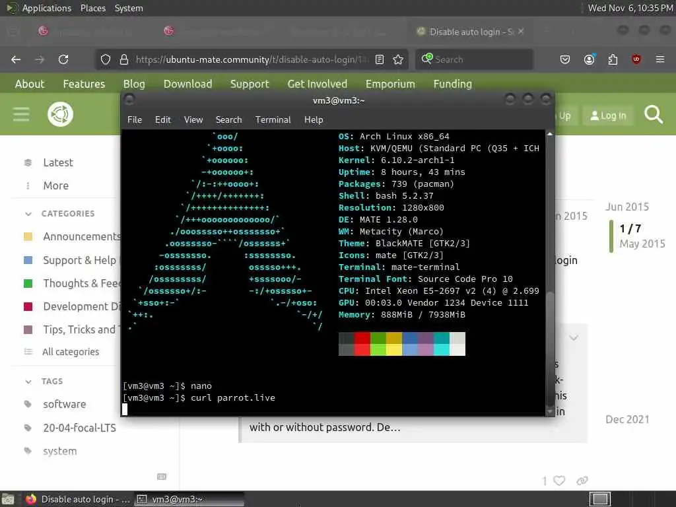
Task: Open Latest topics in sidebar
Action: click(58, 162)
